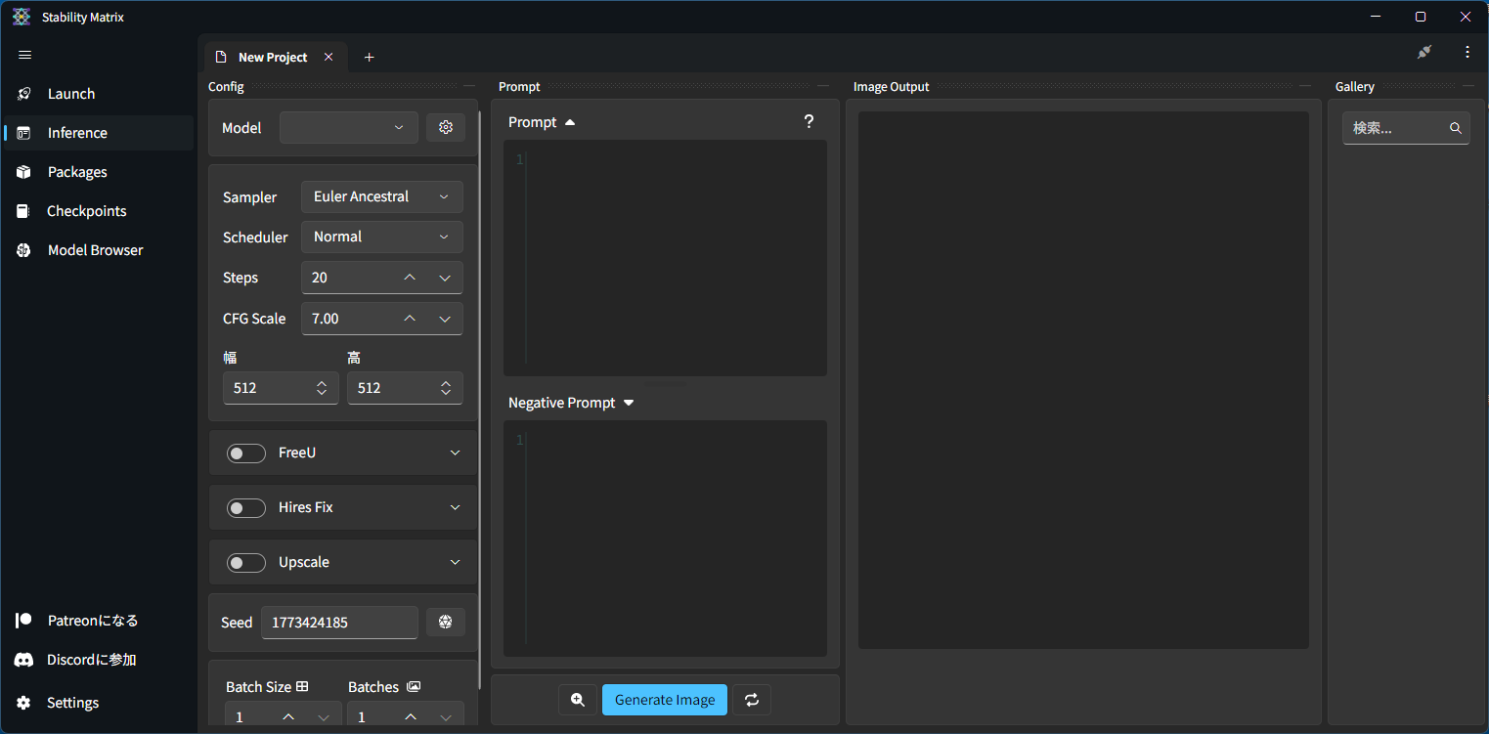Decrease the Steps value
The width and height of the screenshot is (1489, 734).
445,278
